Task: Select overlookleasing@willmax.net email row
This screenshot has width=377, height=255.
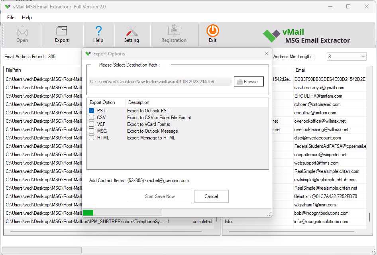Action: (x=321, y=129)
